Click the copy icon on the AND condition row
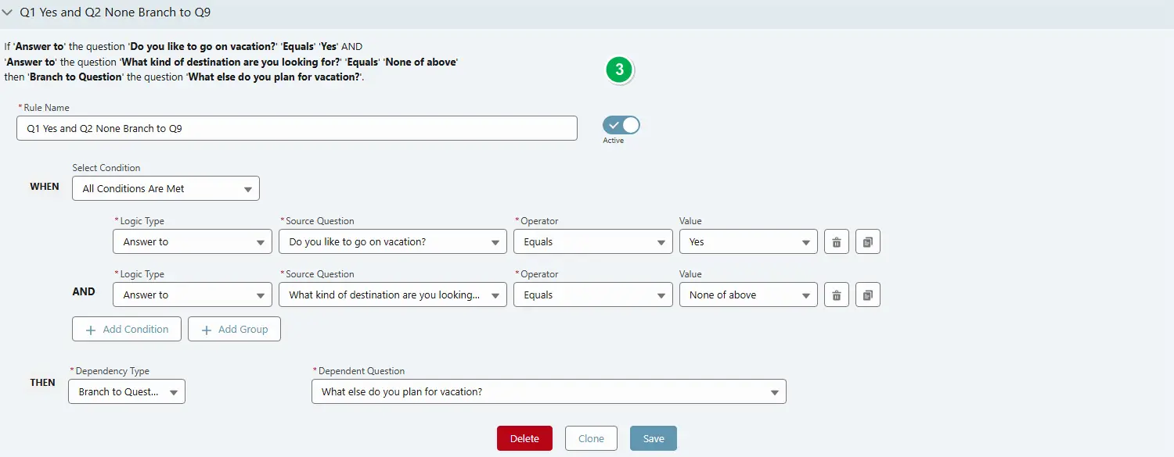The height and width of the screenshot is (457, 1174). pos(867,295)
